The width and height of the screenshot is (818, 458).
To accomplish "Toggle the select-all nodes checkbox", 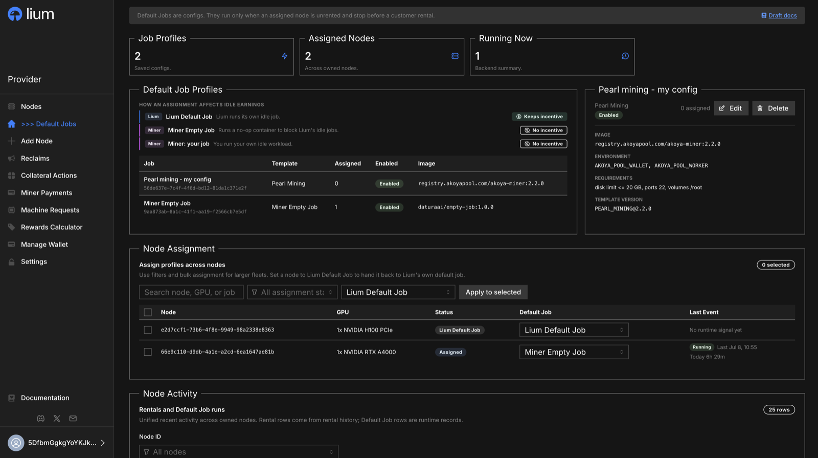I will (148, 312).
